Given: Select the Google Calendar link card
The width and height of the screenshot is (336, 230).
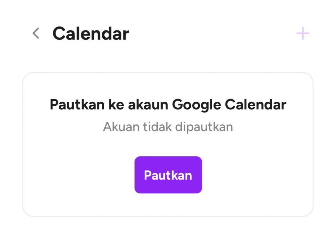Looking at the screenshot, I should coord(168,145).
